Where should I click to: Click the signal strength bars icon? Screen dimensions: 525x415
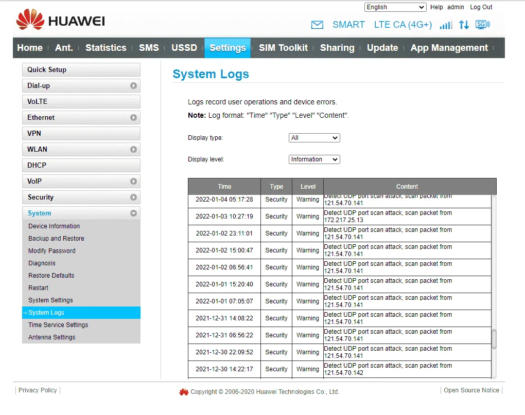point(446,25)
